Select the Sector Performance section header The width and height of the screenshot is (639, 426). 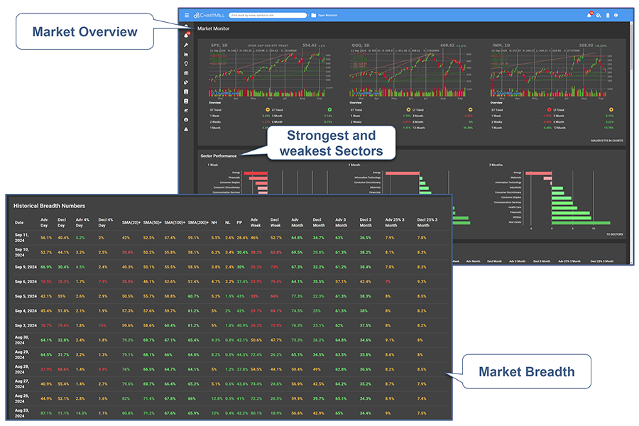click(x=218, y=155)
